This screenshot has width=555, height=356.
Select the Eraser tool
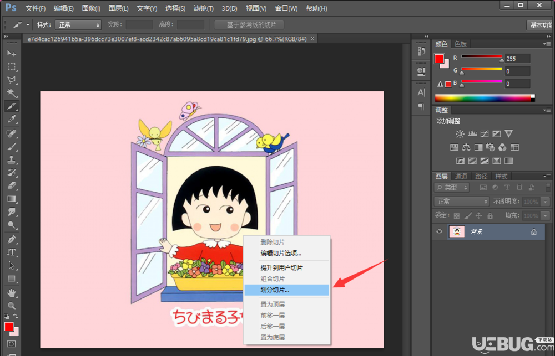pos(11,186)
